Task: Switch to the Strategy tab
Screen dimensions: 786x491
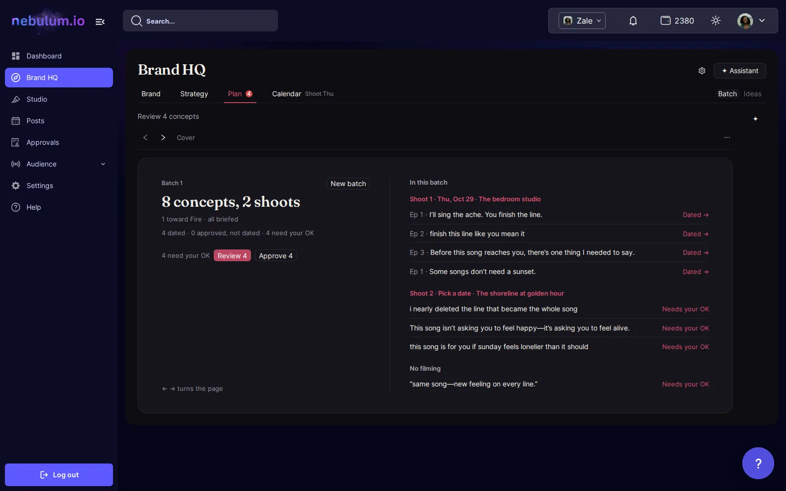Action: 194,94
